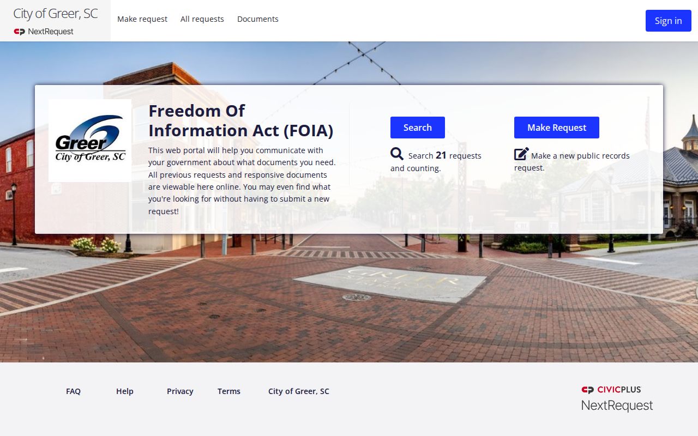Open the Privacy footer link
Screen dimensions: 698x436
[180, 391]
